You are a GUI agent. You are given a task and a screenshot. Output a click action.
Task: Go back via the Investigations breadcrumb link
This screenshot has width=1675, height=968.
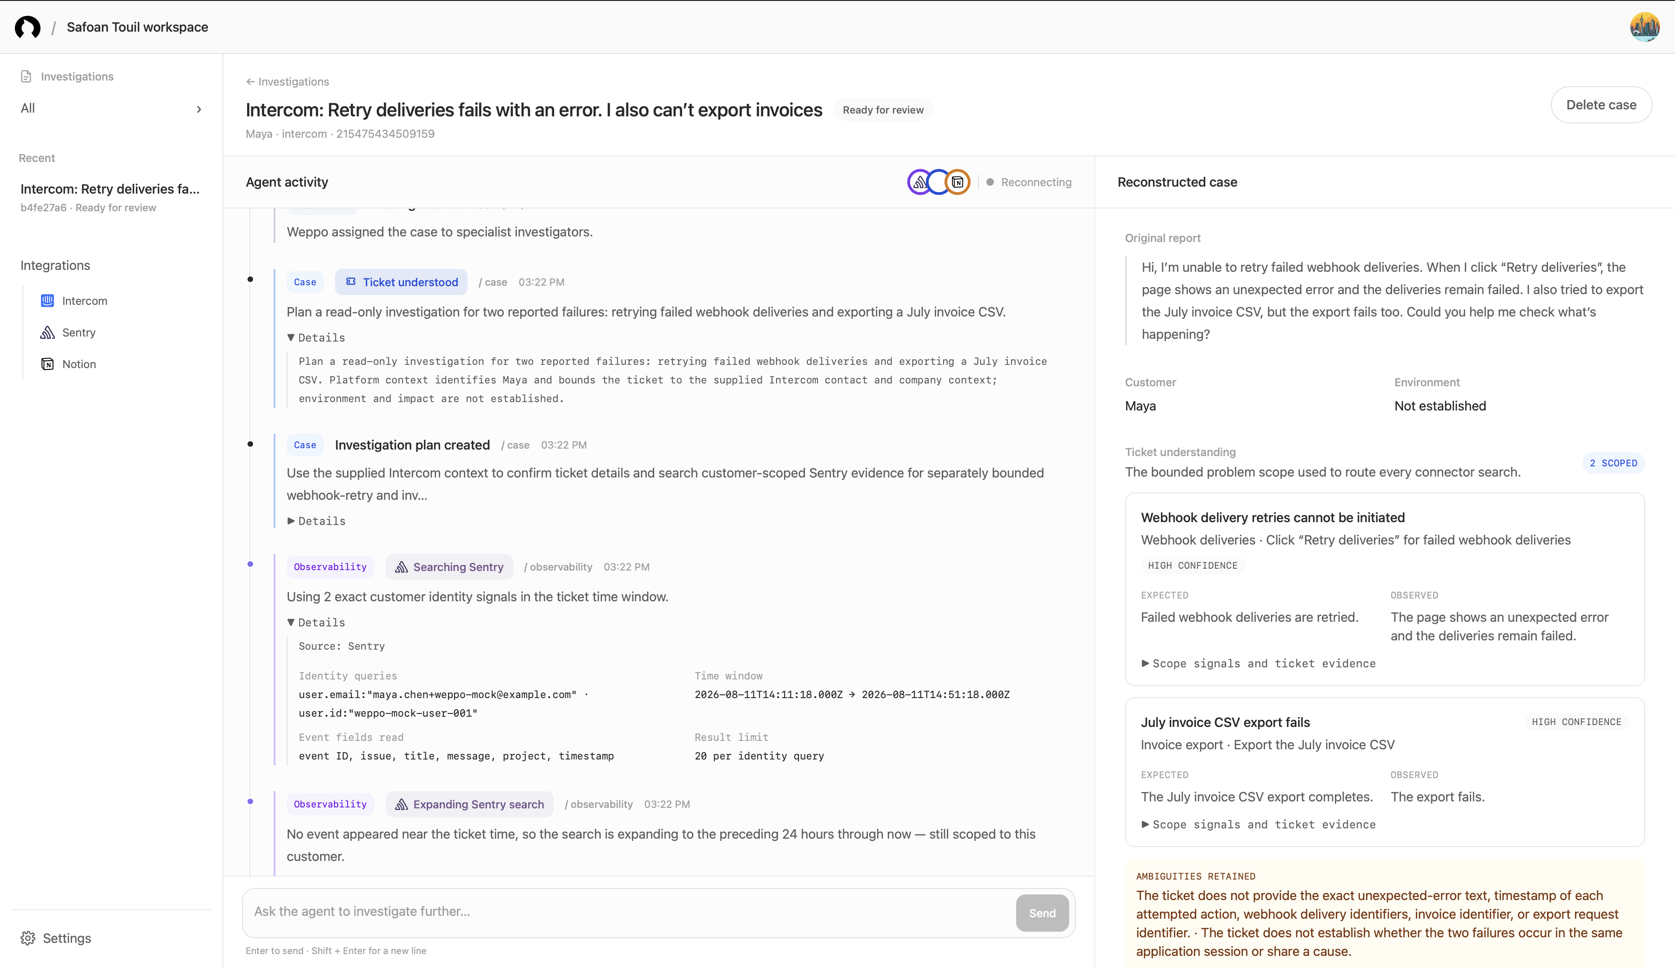(x=287, y=82)
